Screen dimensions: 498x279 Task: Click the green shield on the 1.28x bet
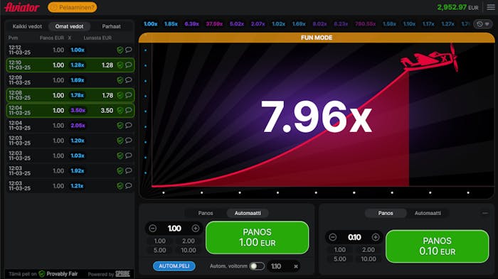point(120,65)
